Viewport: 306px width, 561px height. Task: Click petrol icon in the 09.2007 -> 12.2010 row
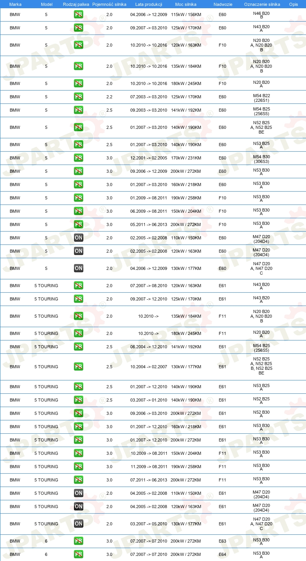(79, 299)
